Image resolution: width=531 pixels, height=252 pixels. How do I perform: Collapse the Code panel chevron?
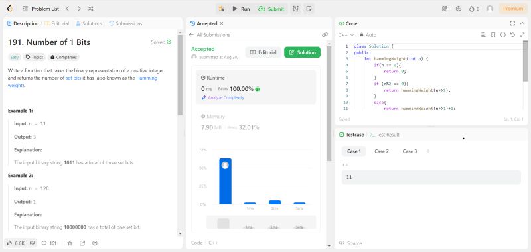pyautogui.click(x=522, y=23)
